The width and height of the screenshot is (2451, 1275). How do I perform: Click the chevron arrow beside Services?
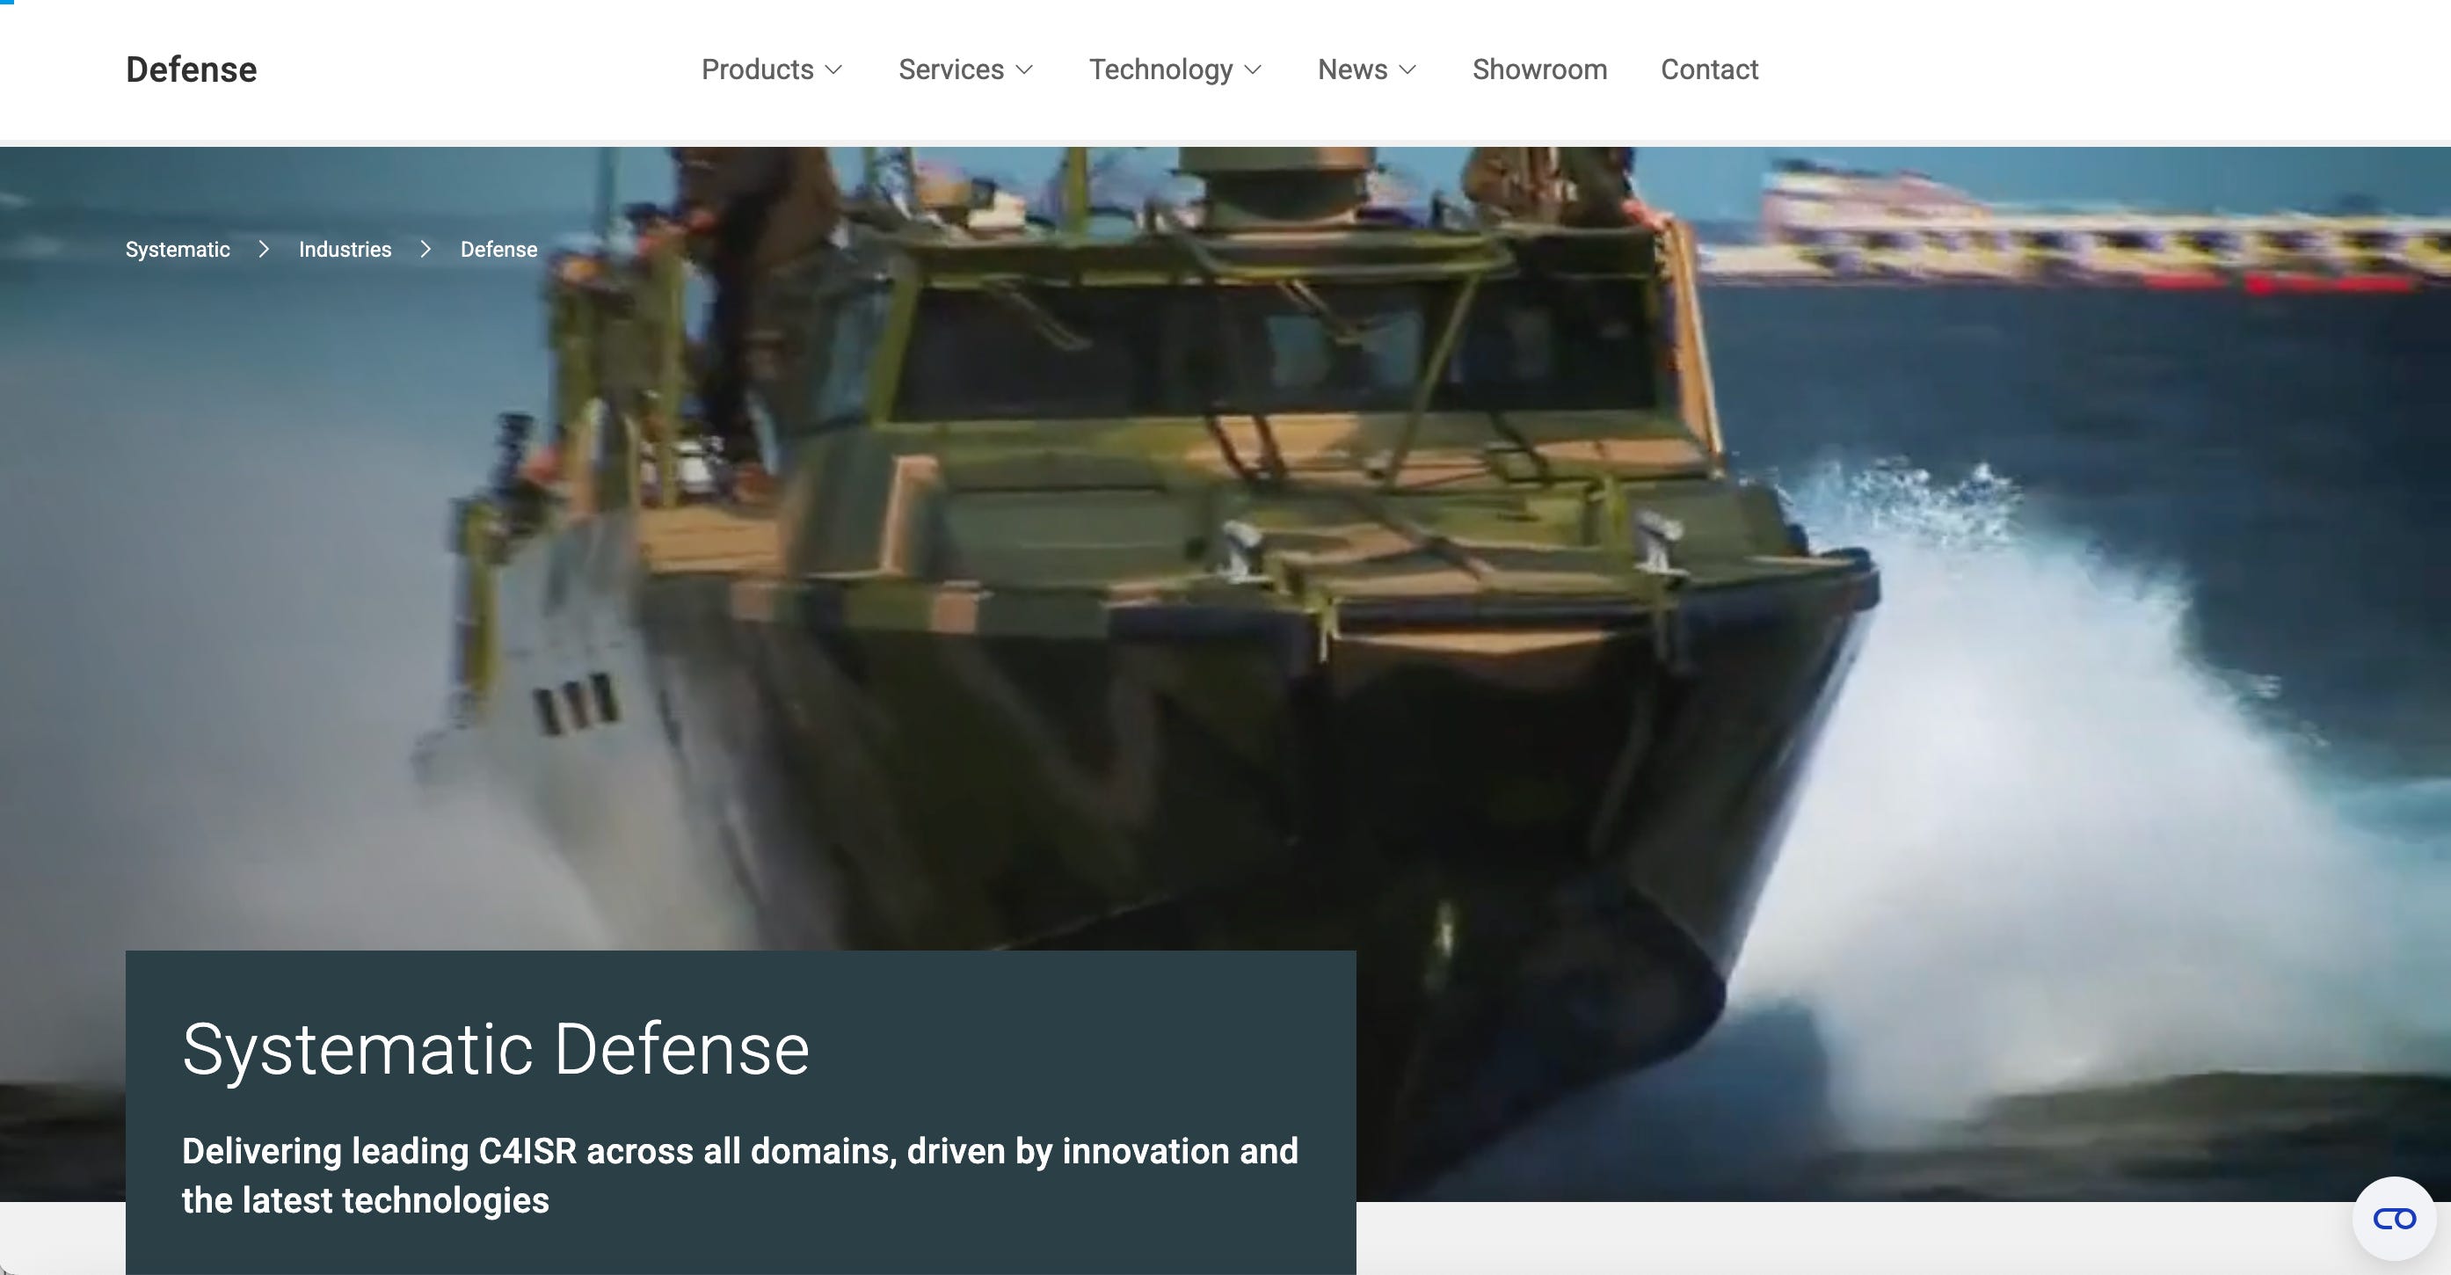click(x=1024, y=70)
